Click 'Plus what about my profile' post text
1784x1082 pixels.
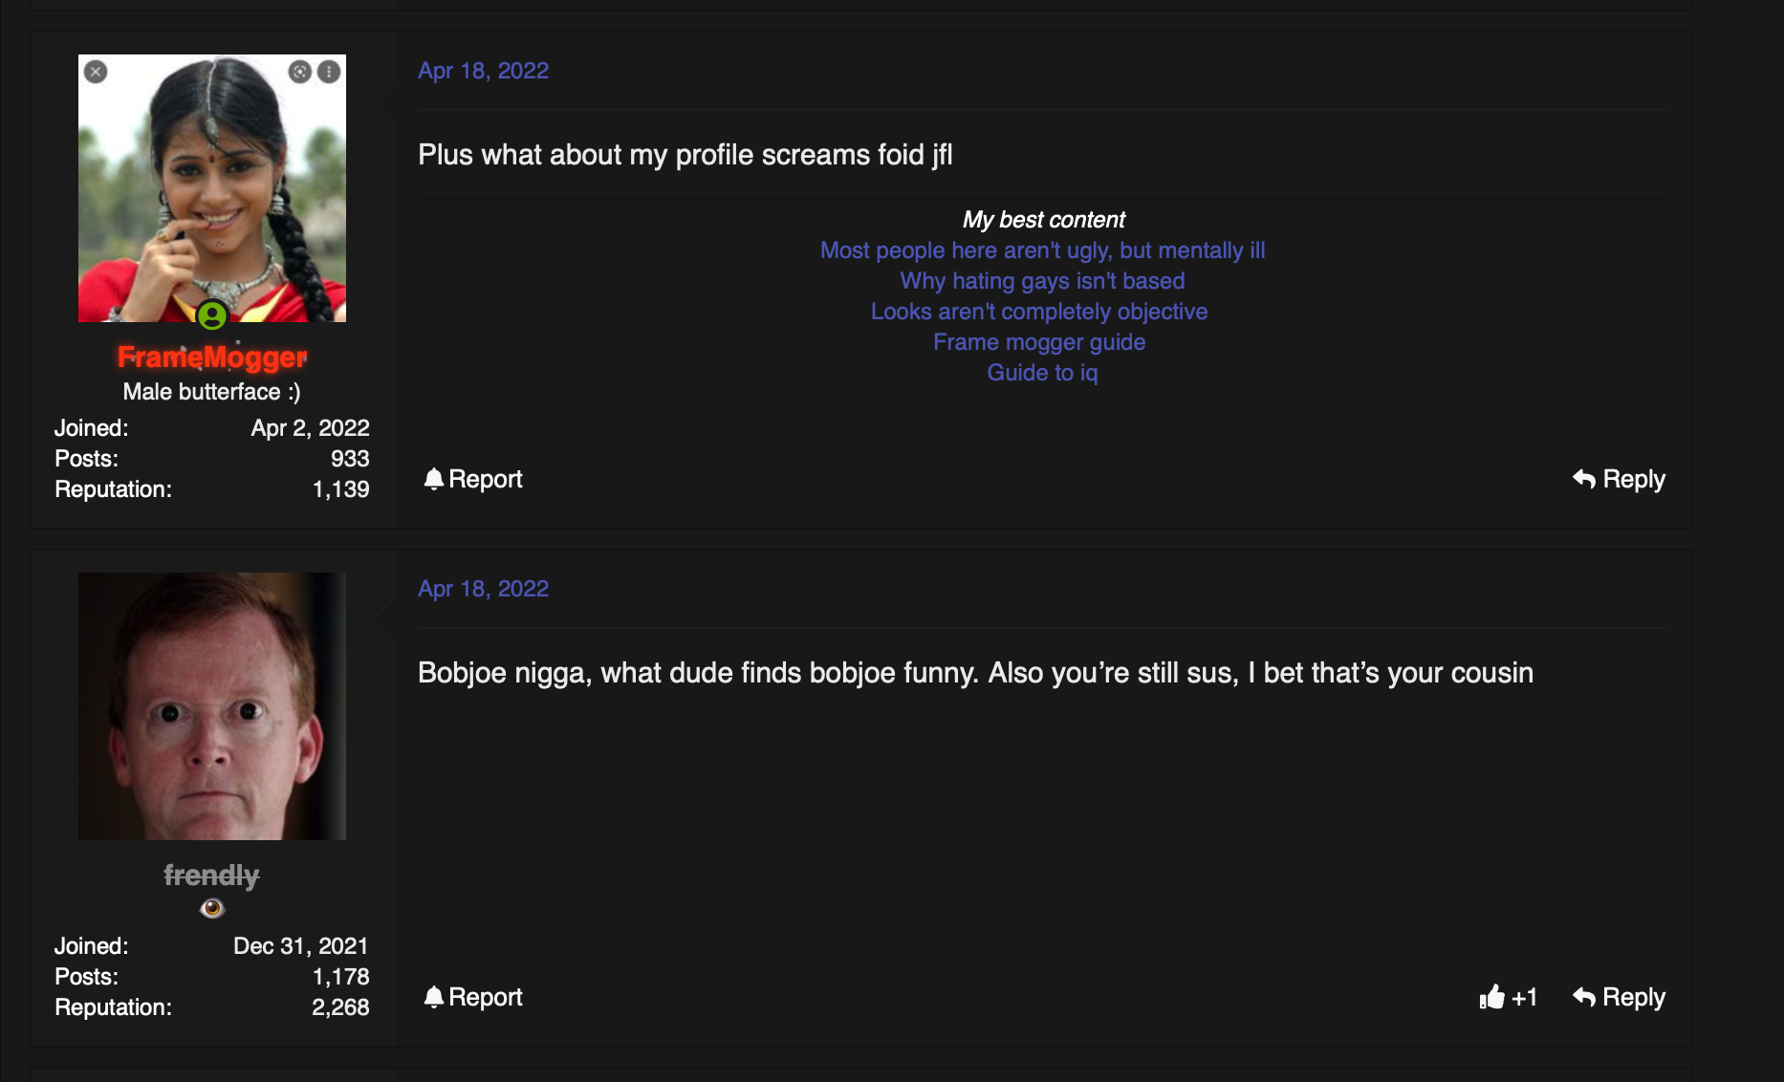(685, 155)
